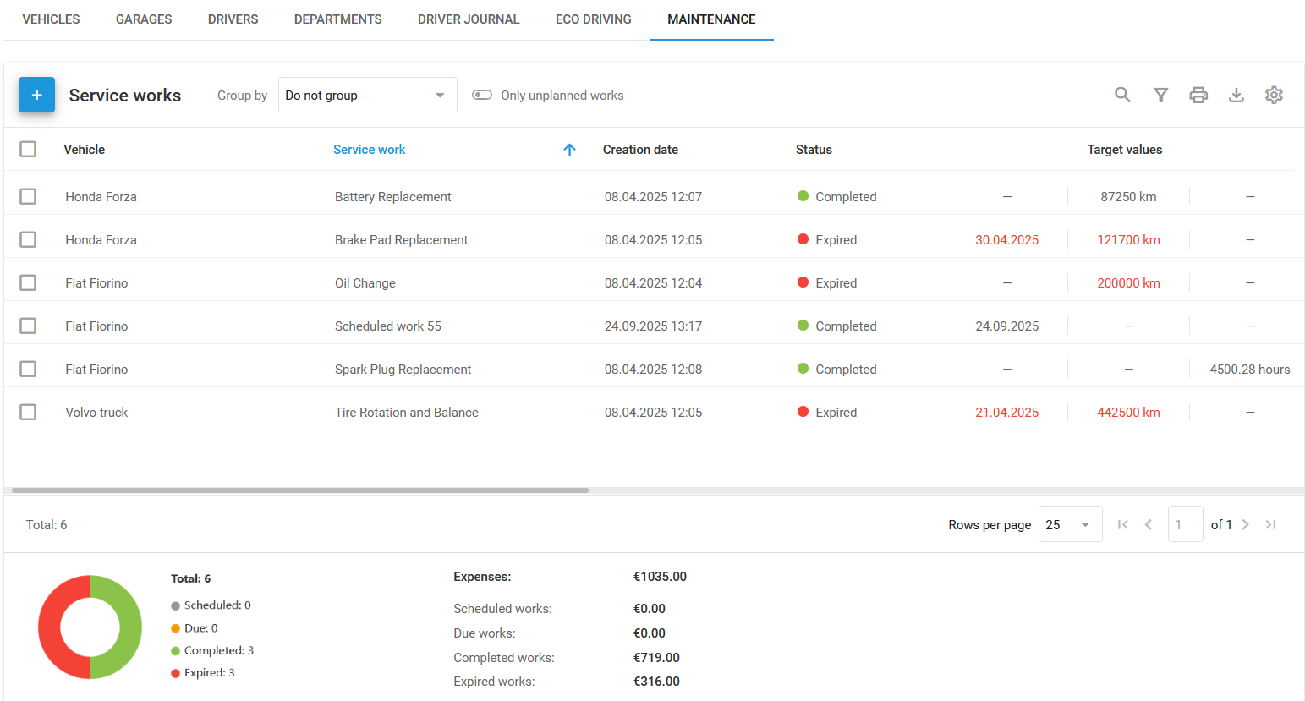Click the green Completed segment of donut chart
The height and width of the screenshot is (701, 1305).
(x=131, y=627)
